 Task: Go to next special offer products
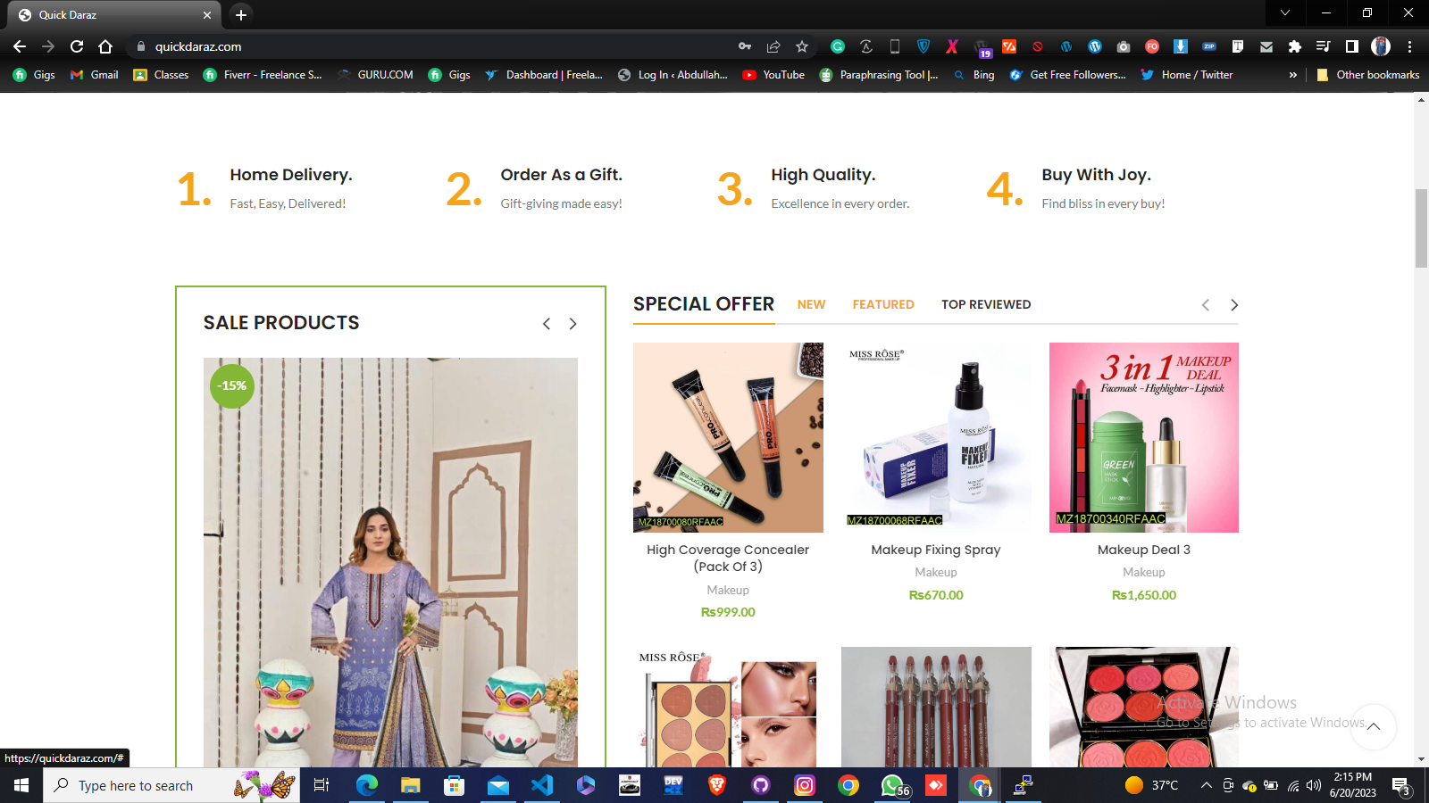pyautogui.click(x=1234, y=305)
